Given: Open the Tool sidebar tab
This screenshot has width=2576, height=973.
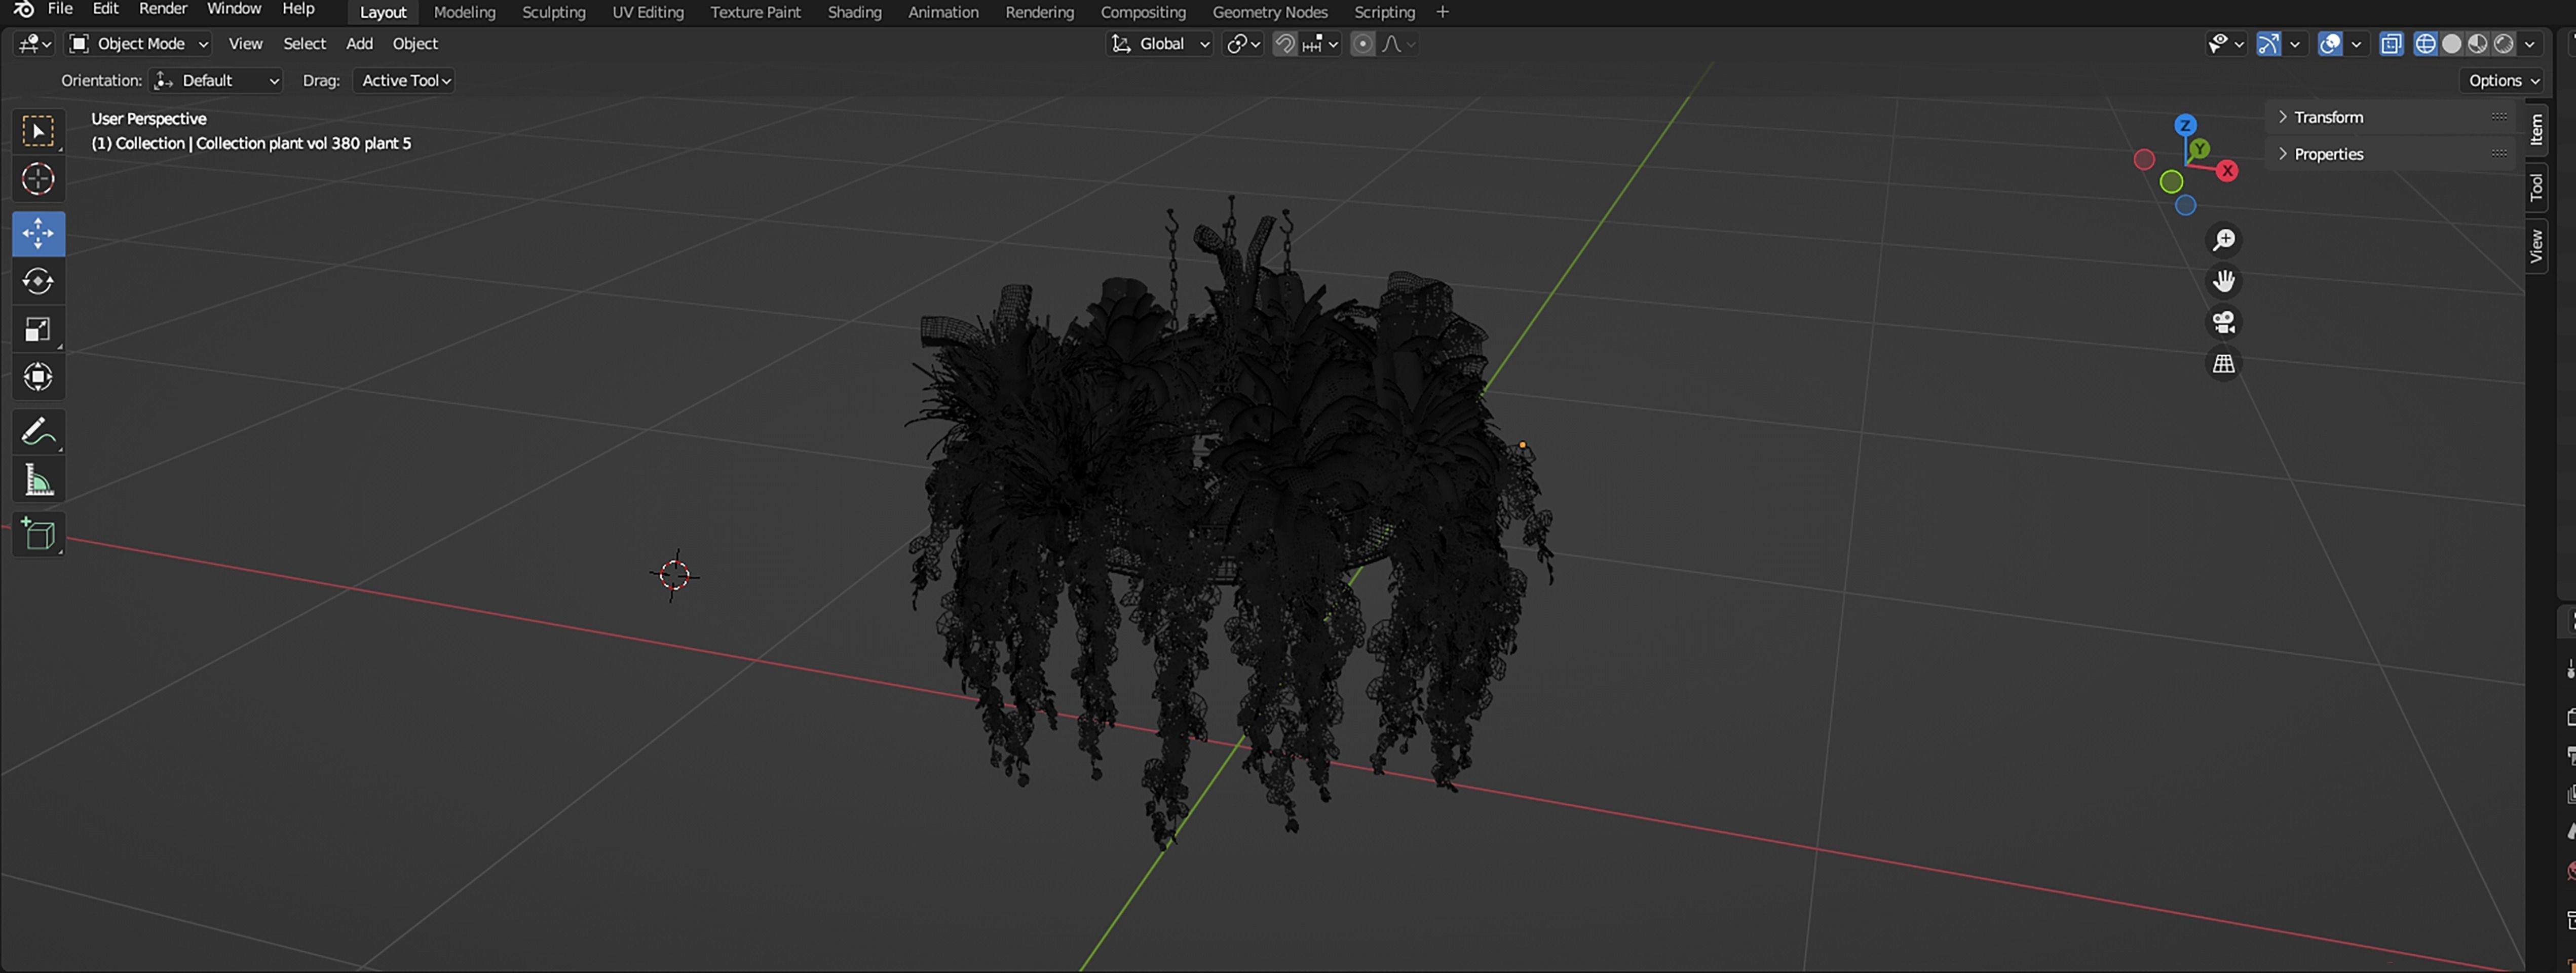Looking at the screenshot, I should point(2536,187).
